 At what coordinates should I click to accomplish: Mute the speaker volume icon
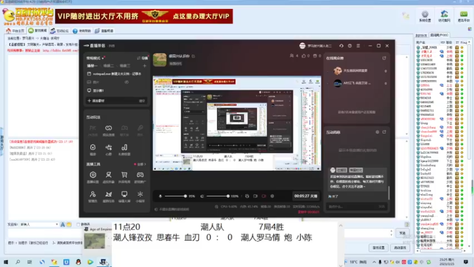(x=202, y=196)
